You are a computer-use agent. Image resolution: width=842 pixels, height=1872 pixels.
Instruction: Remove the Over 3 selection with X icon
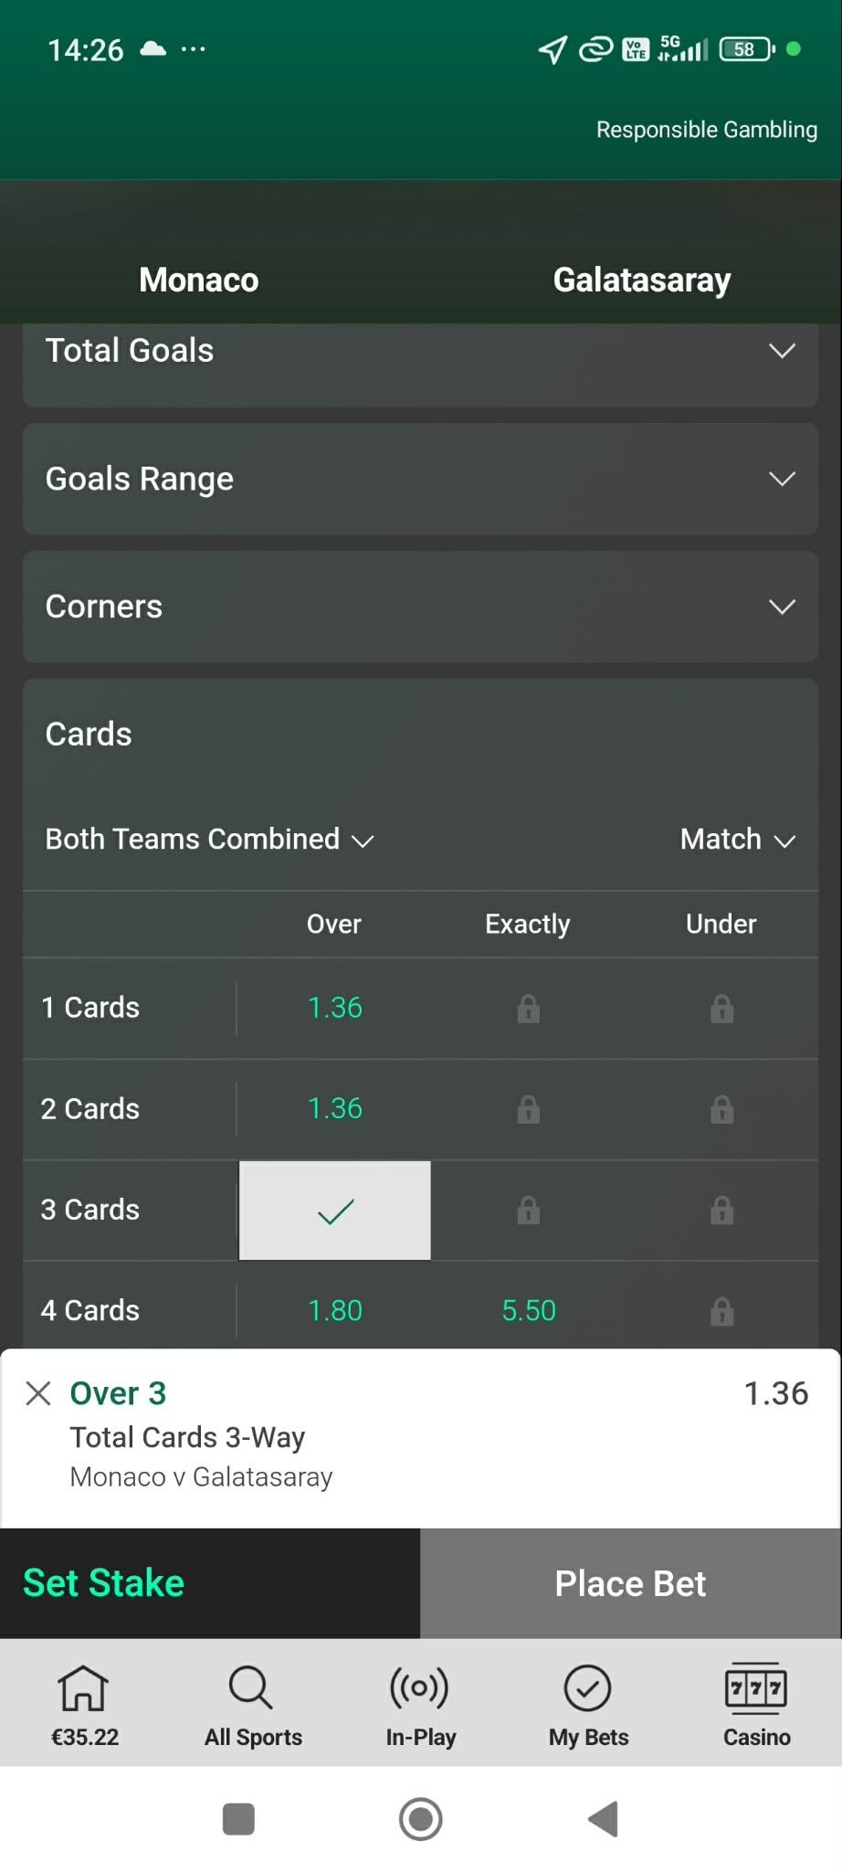point(38,1393)
